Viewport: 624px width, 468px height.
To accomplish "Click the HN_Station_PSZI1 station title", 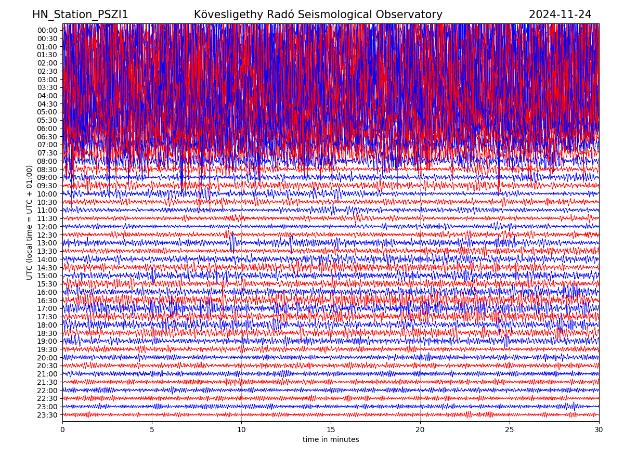I will click(80, 15).
